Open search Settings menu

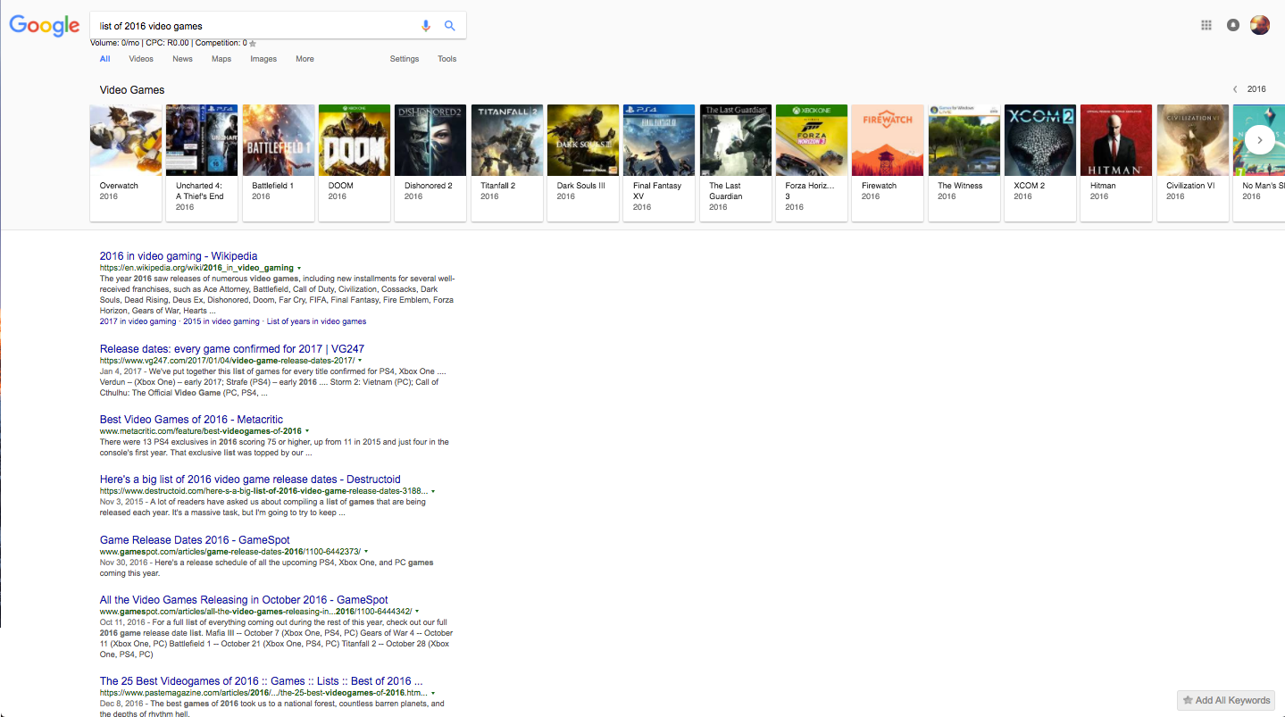pyautogui.click(x=405, y=59)
